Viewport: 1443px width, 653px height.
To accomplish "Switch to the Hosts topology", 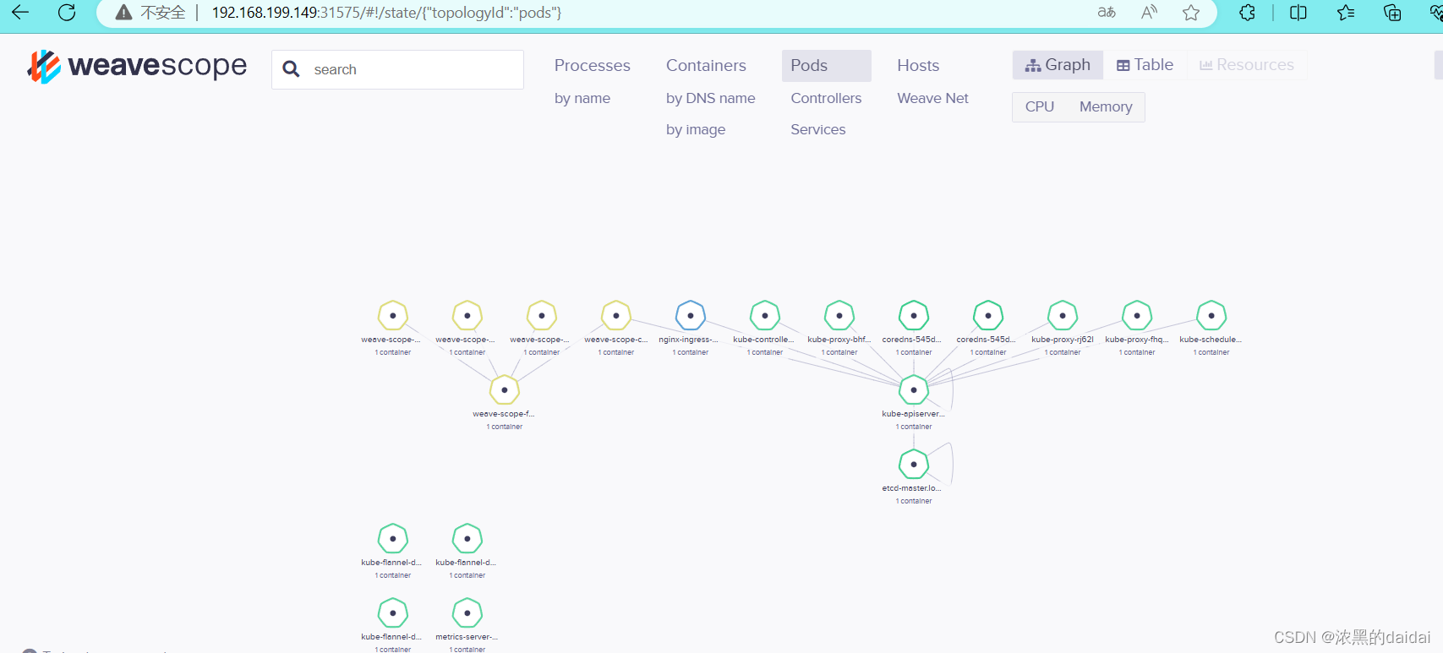I will tap(918, 65).
